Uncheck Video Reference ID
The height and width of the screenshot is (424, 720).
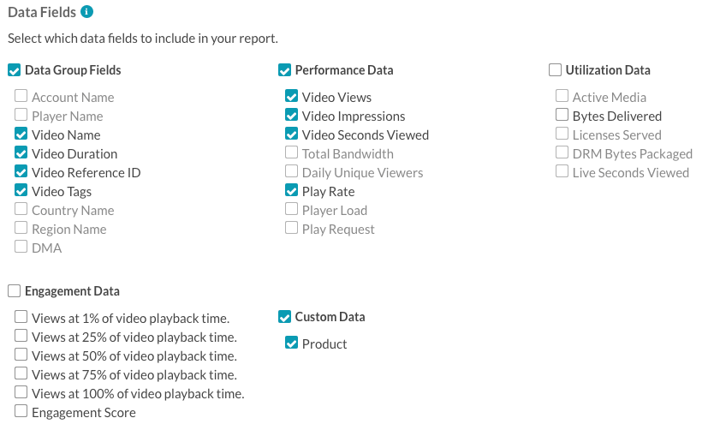tap(21, 171)
